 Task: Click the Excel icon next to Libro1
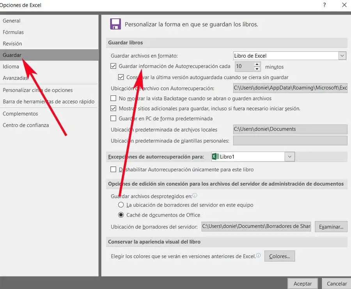point(215,157)
